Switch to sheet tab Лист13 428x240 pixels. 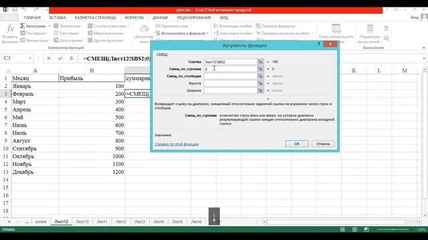(82, 221)
